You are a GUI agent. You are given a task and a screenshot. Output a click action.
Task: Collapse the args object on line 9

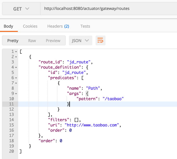[x=16, y=94]
